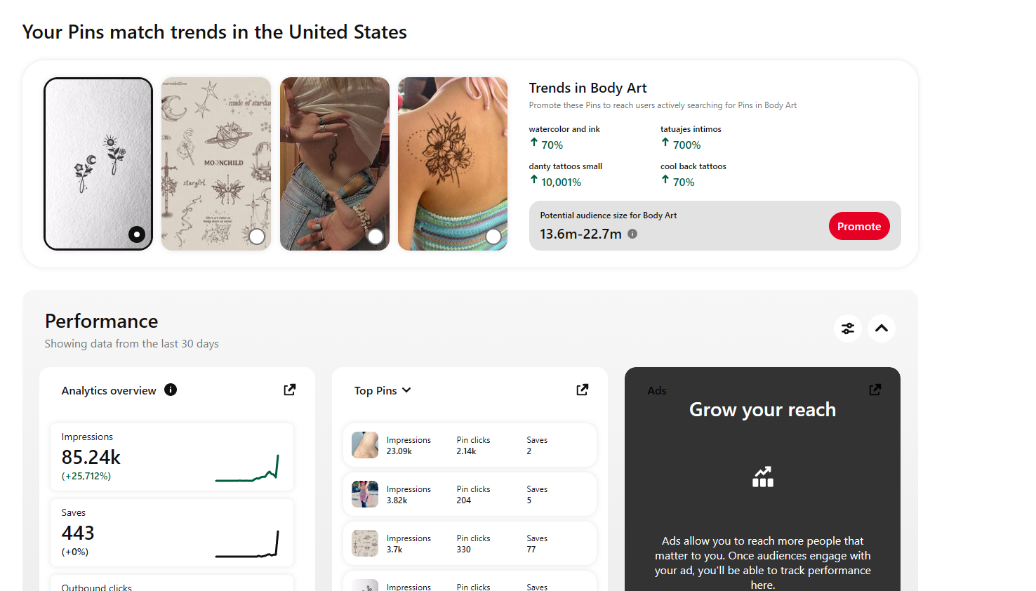
Task: Open Ads panel external link icon
Action: (x=875, y=390)
